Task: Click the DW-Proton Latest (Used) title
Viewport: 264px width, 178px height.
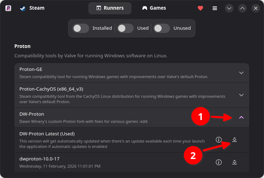Action: pos(47,134)
